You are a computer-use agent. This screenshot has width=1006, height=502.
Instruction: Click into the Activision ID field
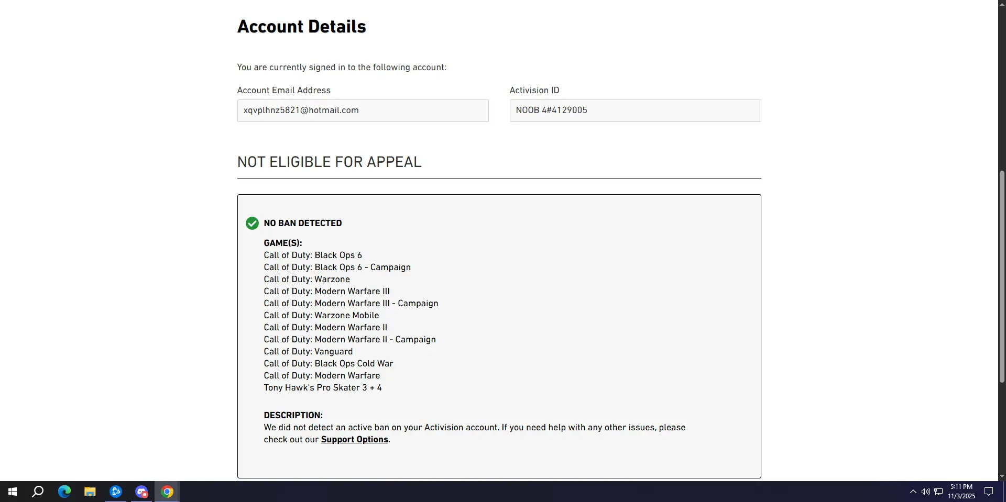tap(636, 111)
